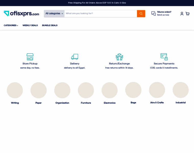Click 'same day, no fees.' text
The image size is (194, 153).
(30, 68)
